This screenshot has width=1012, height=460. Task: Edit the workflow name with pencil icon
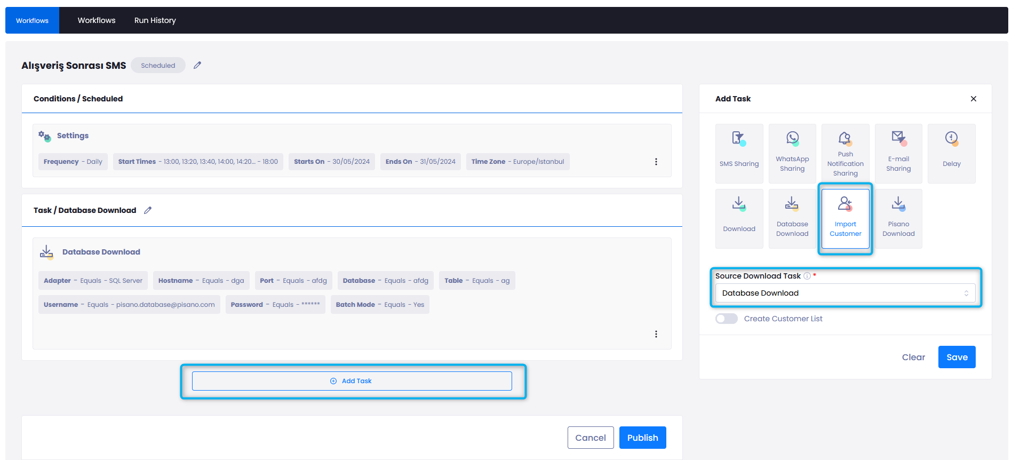tap(197, 65)
